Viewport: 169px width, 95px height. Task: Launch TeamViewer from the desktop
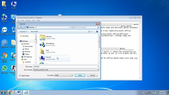pyautogui.click(x=4, y=31)
